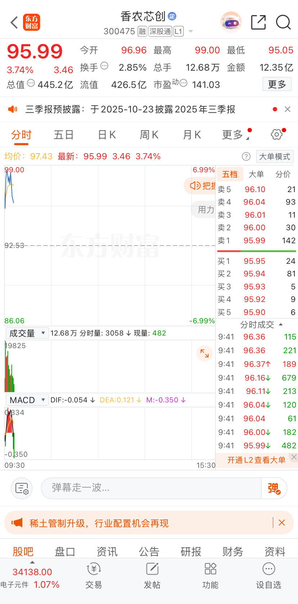Open 功能 functions icon
Screen dimensions: 298x604
(x=211, y=576)
